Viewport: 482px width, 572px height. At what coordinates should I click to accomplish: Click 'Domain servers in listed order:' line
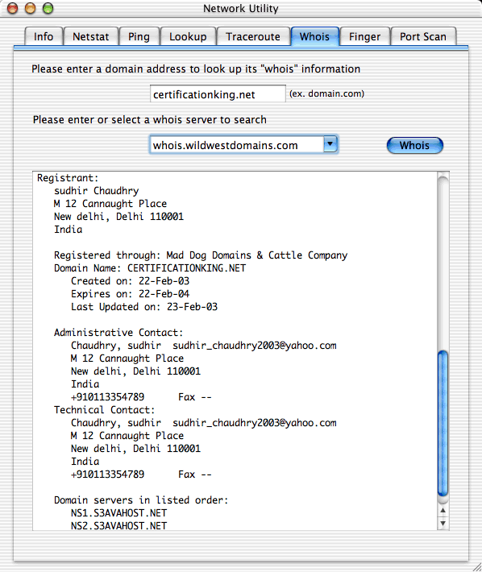141,500
